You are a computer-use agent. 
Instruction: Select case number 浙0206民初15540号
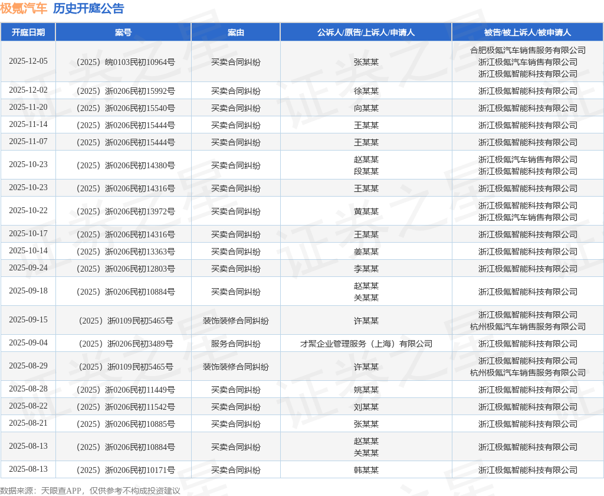click(123, 109)
